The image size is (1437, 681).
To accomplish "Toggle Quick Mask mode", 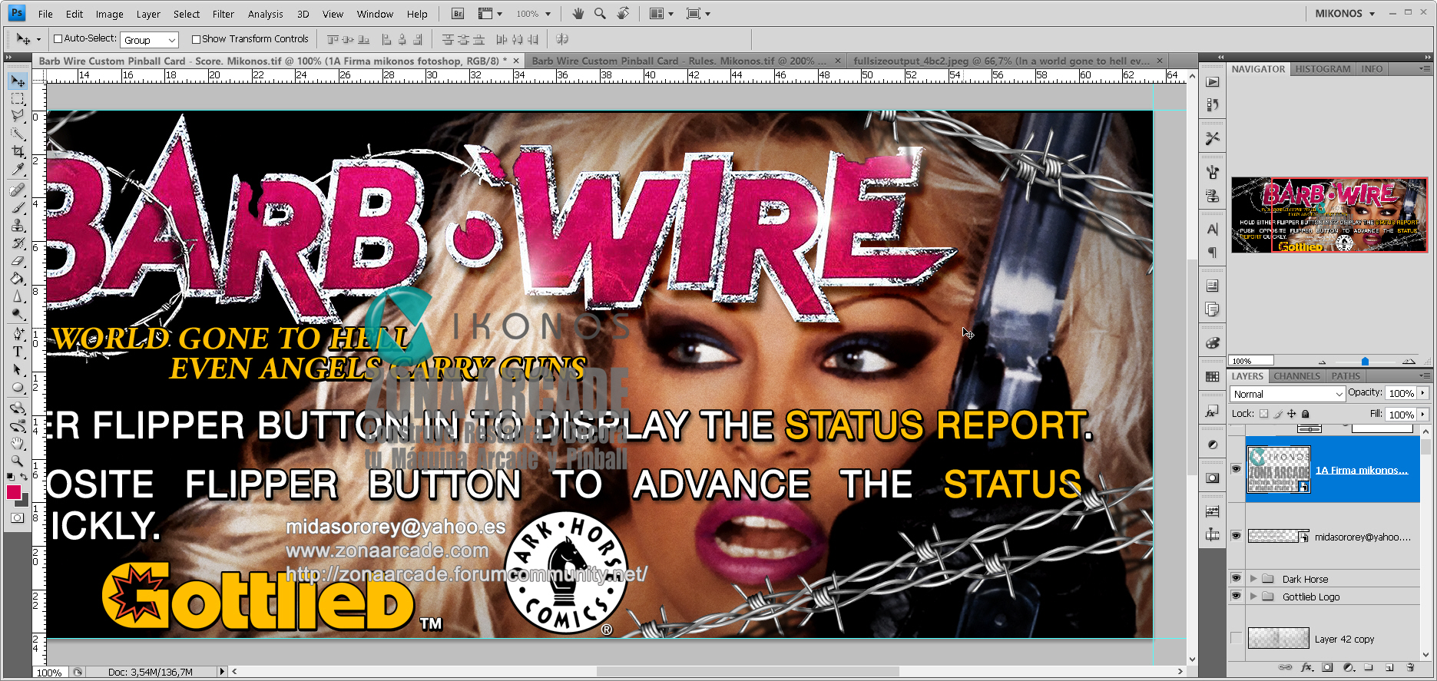I will point(17,518).
